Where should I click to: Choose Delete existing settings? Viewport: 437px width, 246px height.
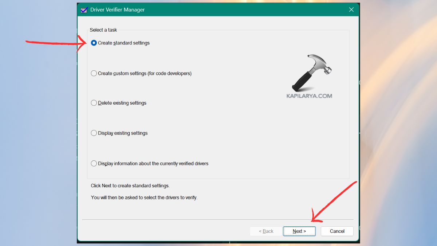pos(94,103)
